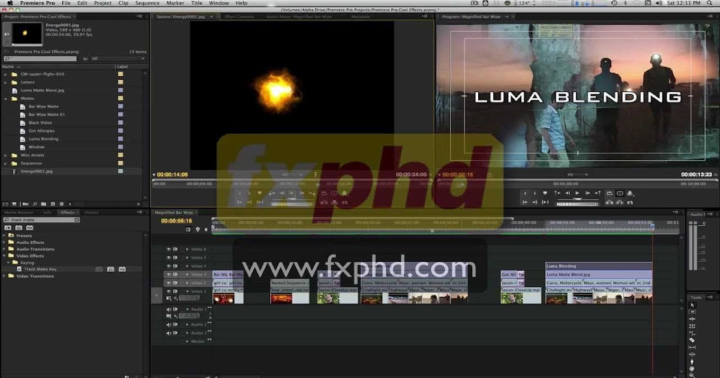Step forward one frame in Program monitor

point(587,193)
